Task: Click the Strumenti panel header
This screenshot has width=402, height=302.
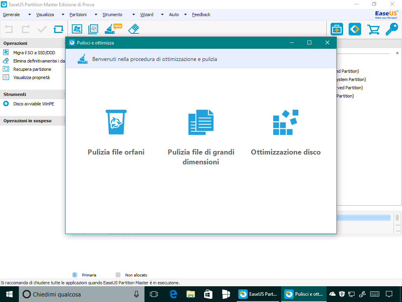Action: pos(33,94)
